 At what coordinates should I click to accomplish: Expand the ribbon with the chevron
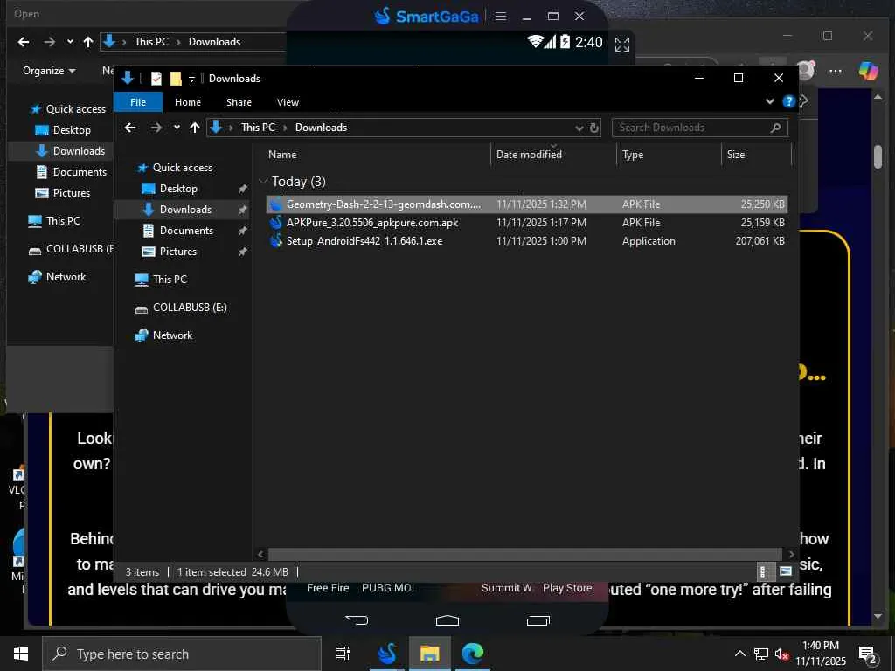coord(770,101)
